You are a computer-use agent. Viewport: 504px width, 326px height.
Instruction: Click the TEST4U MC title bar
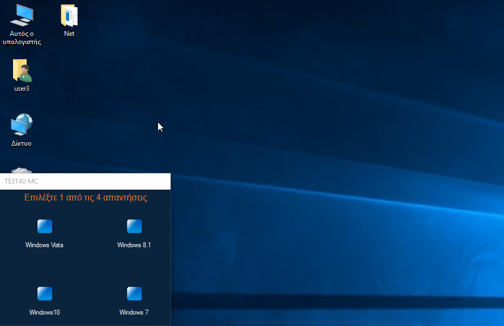pyautogui.click(x=85, y=181)
